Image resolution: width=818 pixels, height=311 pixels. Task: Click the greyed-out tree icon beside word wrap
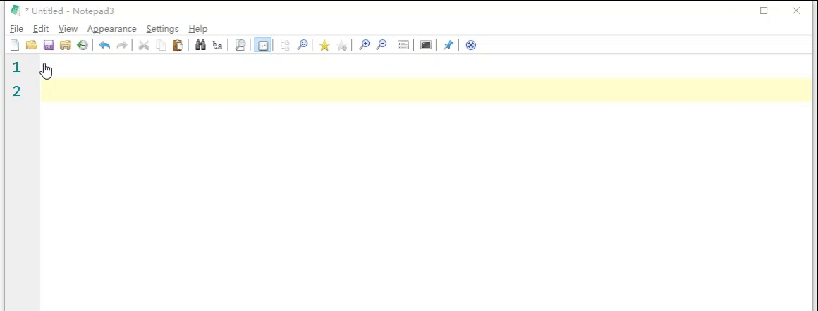click(x=285, y=45)
